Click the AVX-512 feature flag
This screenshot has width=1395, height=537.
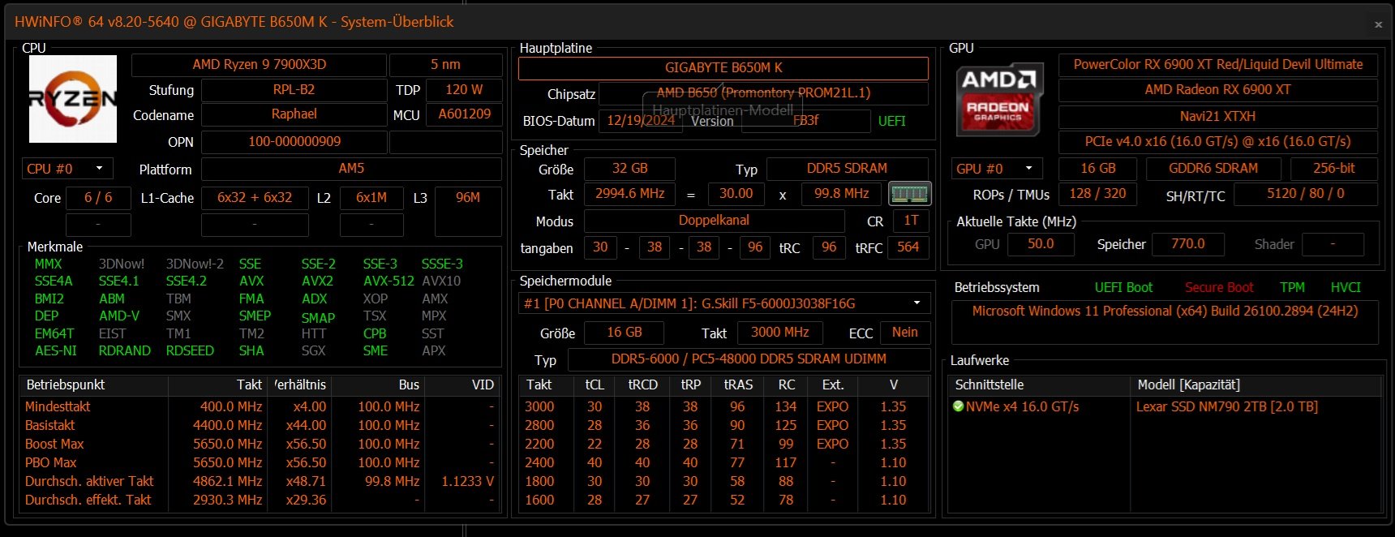(x=388, y=281)
